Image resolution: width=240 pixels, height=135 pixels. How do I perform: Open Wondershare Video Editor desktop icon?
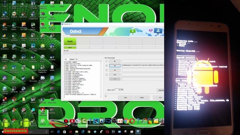[33, 48]
